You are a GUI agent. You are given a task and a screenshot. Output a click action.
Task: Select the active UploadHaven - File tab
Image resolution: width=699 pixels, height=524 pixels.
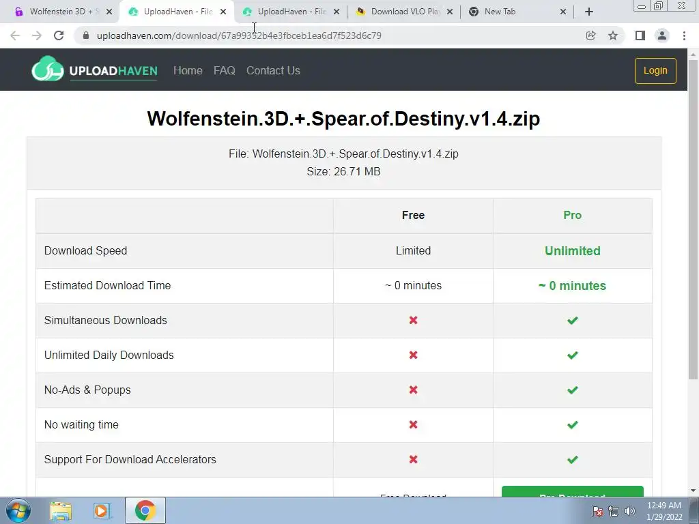click(177, 12)
